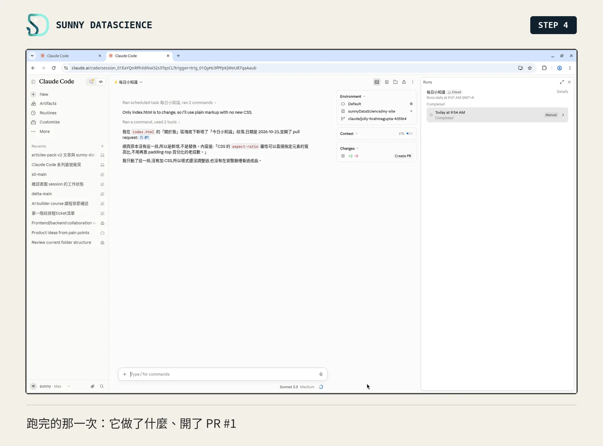Open Routines in the sidebar

tap(48, 113)
